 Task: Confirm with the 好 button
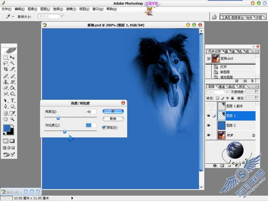[113, 111]
